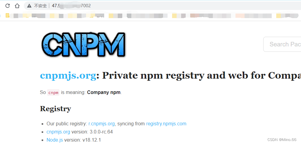Click the Registry section heading

56,109
